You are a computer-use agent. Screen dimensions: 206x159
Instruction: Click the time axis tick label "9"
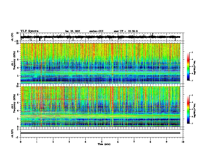[166, 142]
